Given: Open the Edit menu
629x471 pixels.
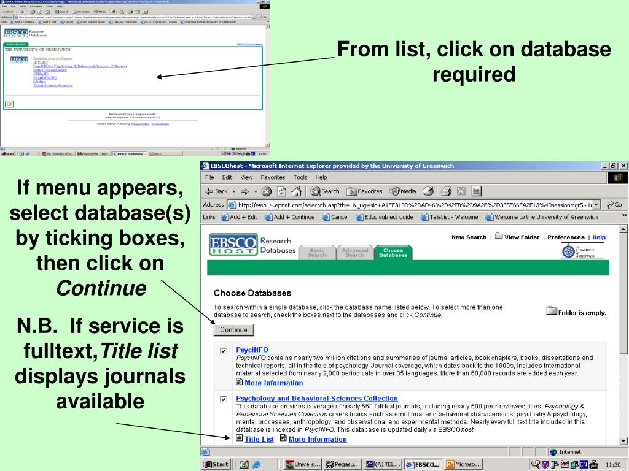Looking at the screenshot, I should pyautogui.click(x=227, y=177).
